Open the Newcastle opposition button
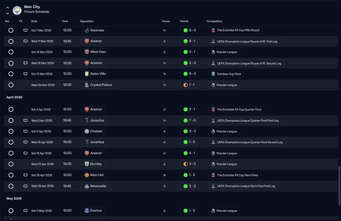The image size is (341, 221). click(x=95, y=186)
